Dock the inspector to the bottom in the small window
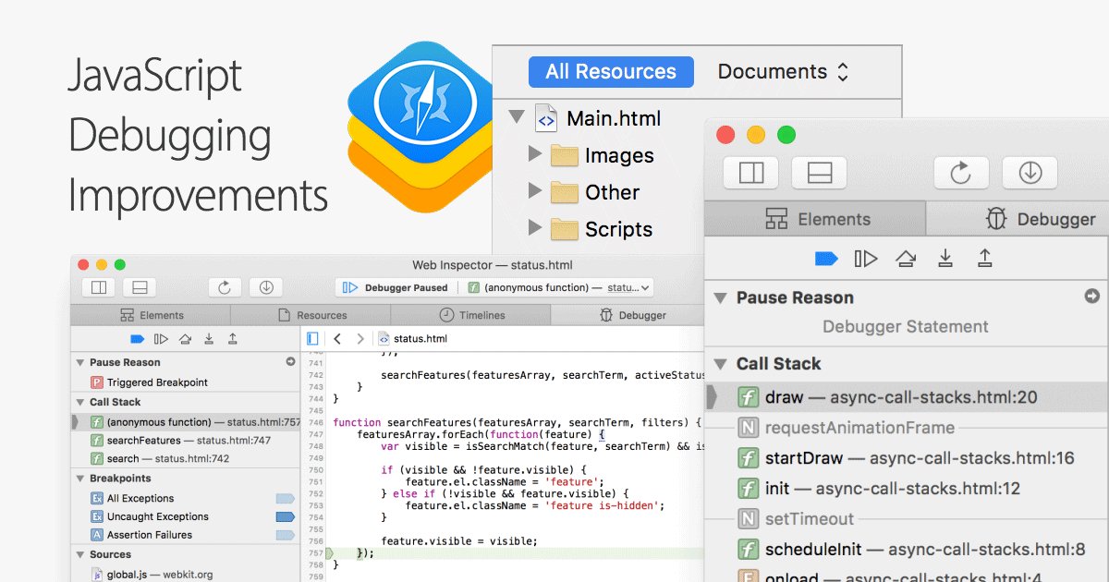Viewport: 1109px width, 582px height. click(140, 287)
